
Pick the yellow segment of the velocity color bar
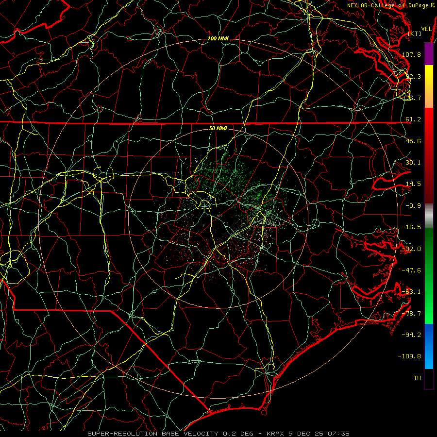[429, 86]
